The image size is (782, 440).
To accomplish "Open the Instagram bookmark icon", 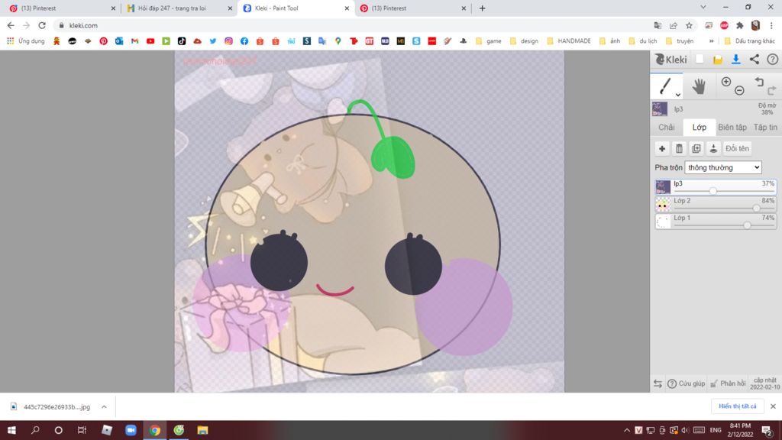I will pos(228,41).
